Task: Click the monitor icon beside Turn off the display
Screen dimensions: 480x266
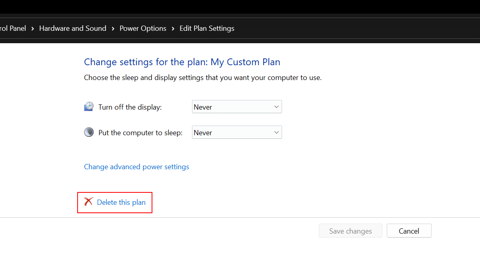Action: (x=89, y=107)
